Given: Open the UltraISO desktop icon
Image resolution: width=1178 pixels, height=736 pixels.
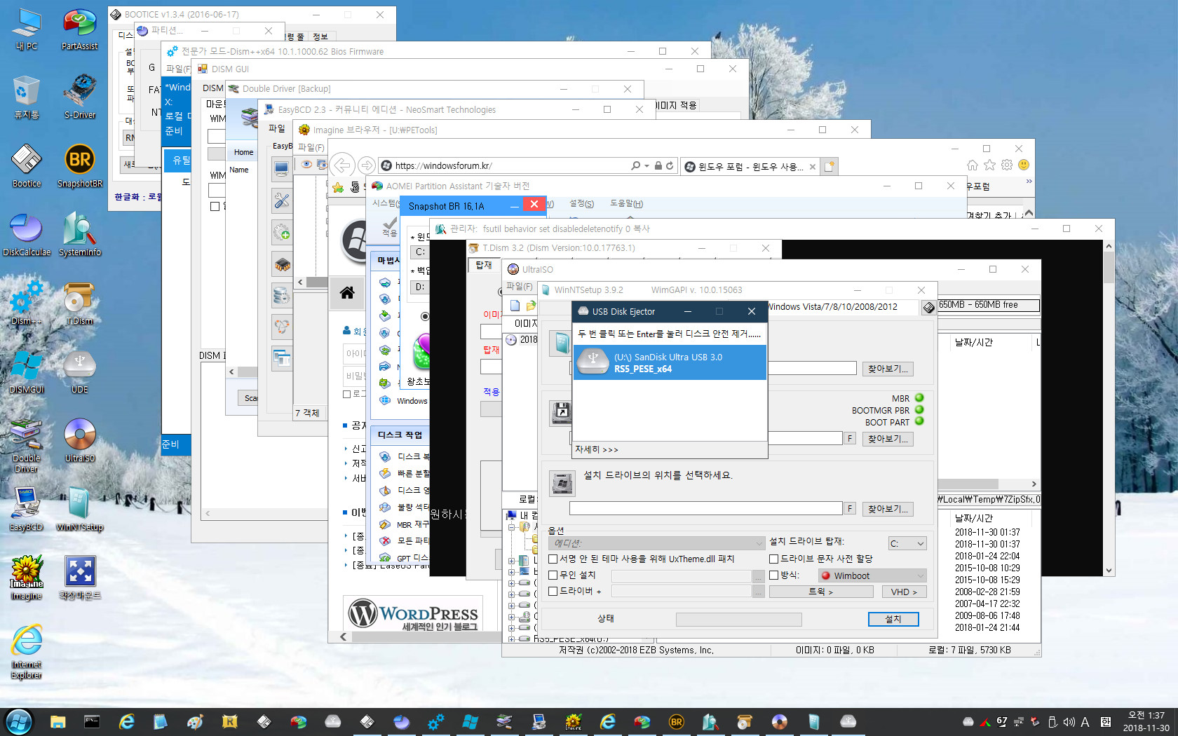Looking at the screenshot, I should tap(80, 440).
